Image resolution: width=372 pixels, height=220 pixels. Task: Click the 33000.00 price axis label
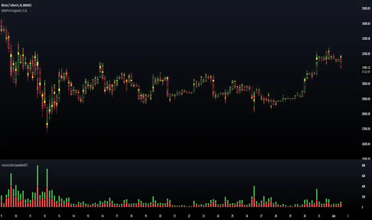(x=366, y=38)
